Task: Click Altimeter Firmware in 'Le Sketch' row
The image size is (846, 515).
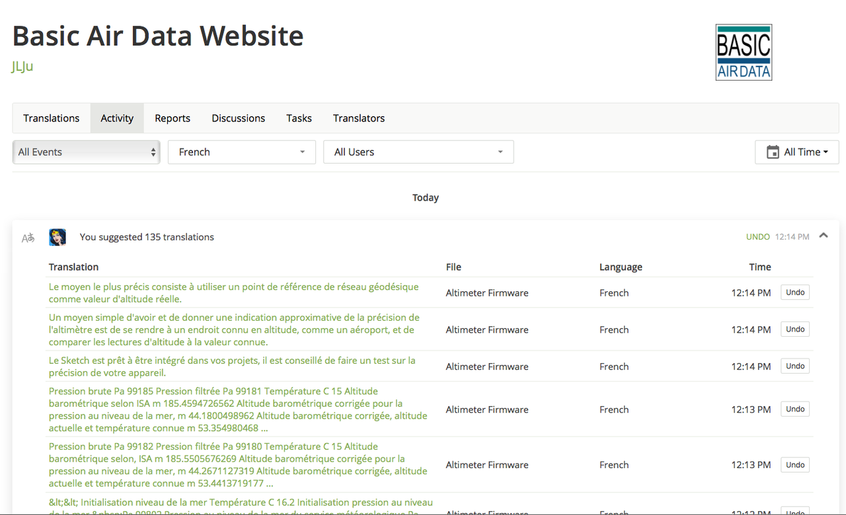Action: click(x=487, y=366)
